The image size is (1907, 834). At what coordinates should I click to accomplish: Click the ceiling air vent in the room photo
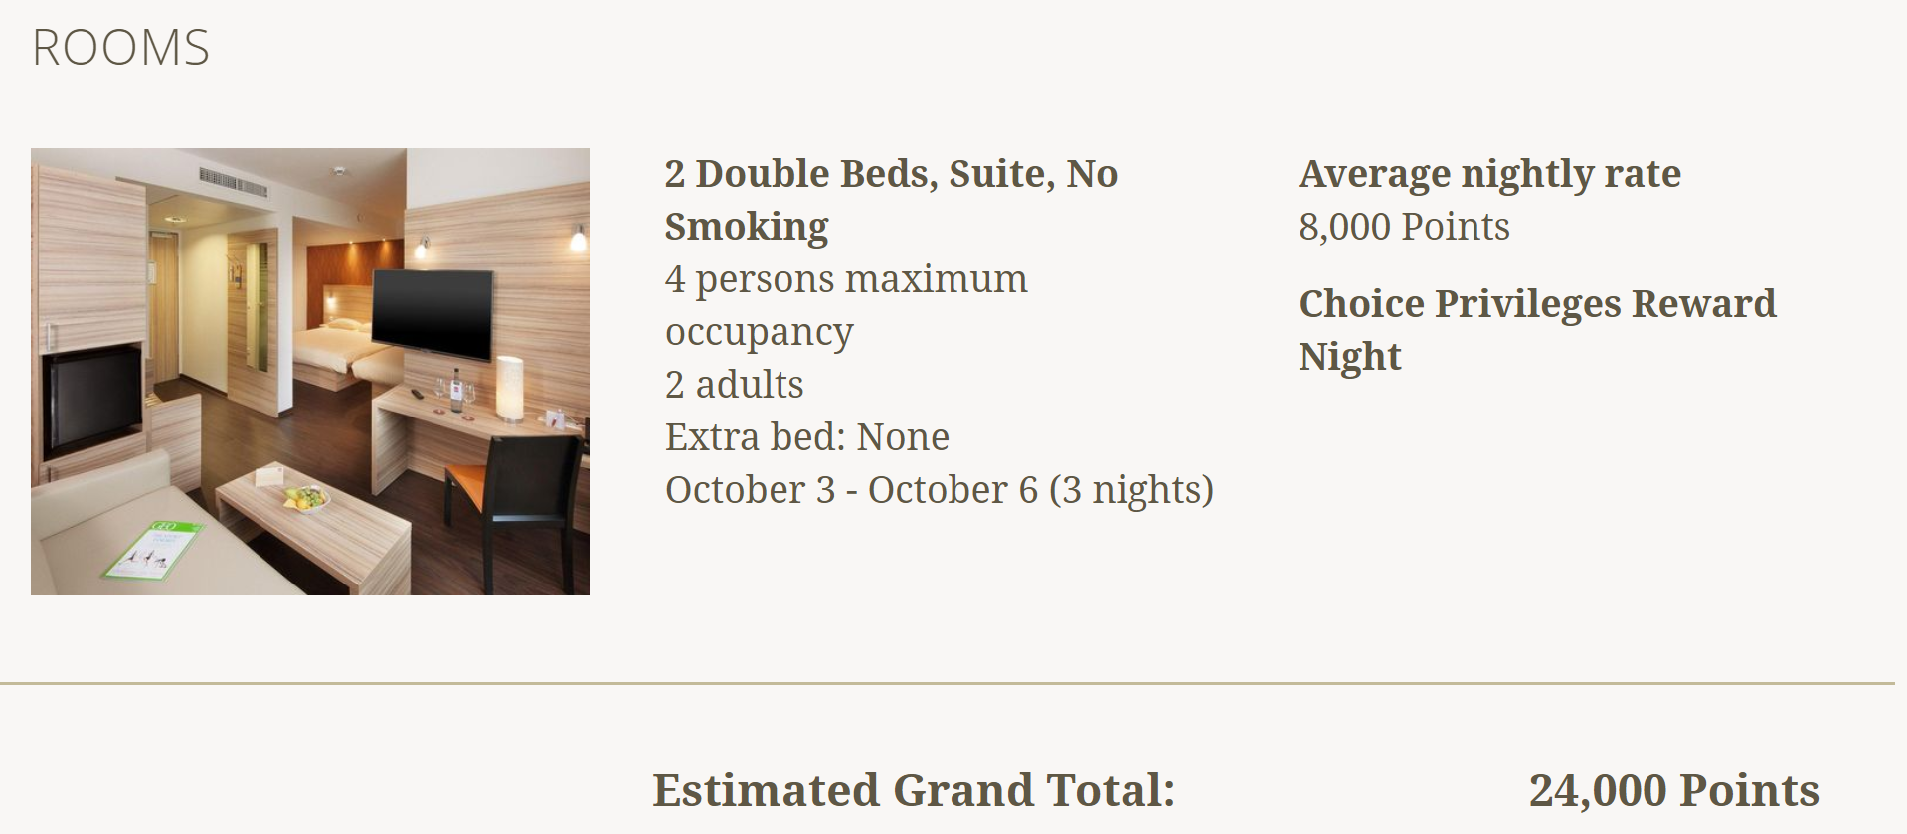click(233, 180)
